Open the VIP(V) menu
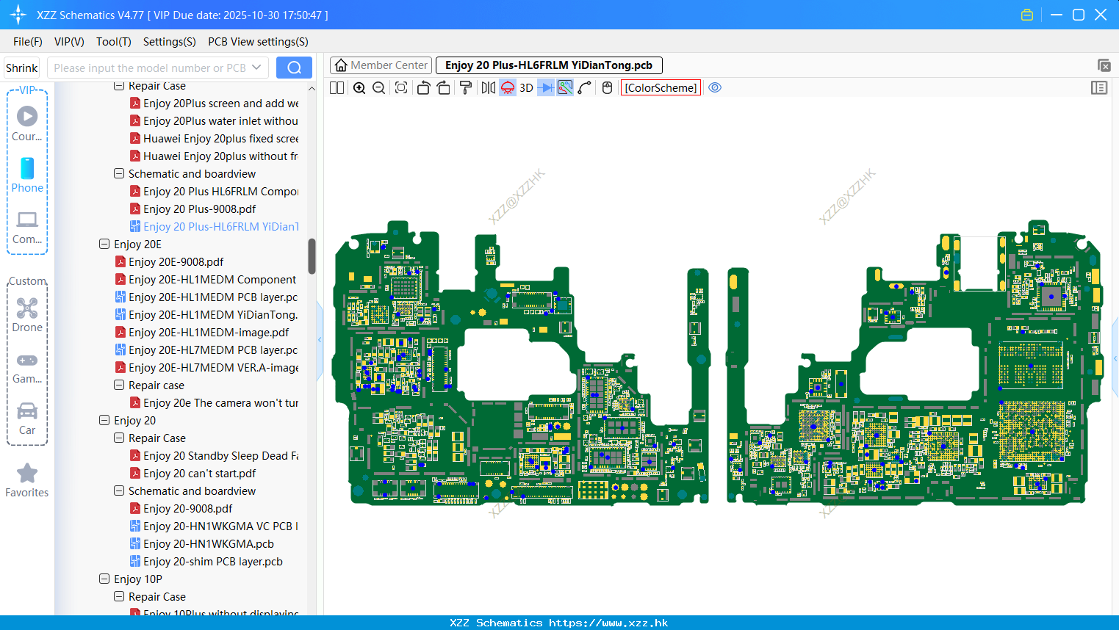This screenshot has width=1119, height=630. [x=69, y=42]
